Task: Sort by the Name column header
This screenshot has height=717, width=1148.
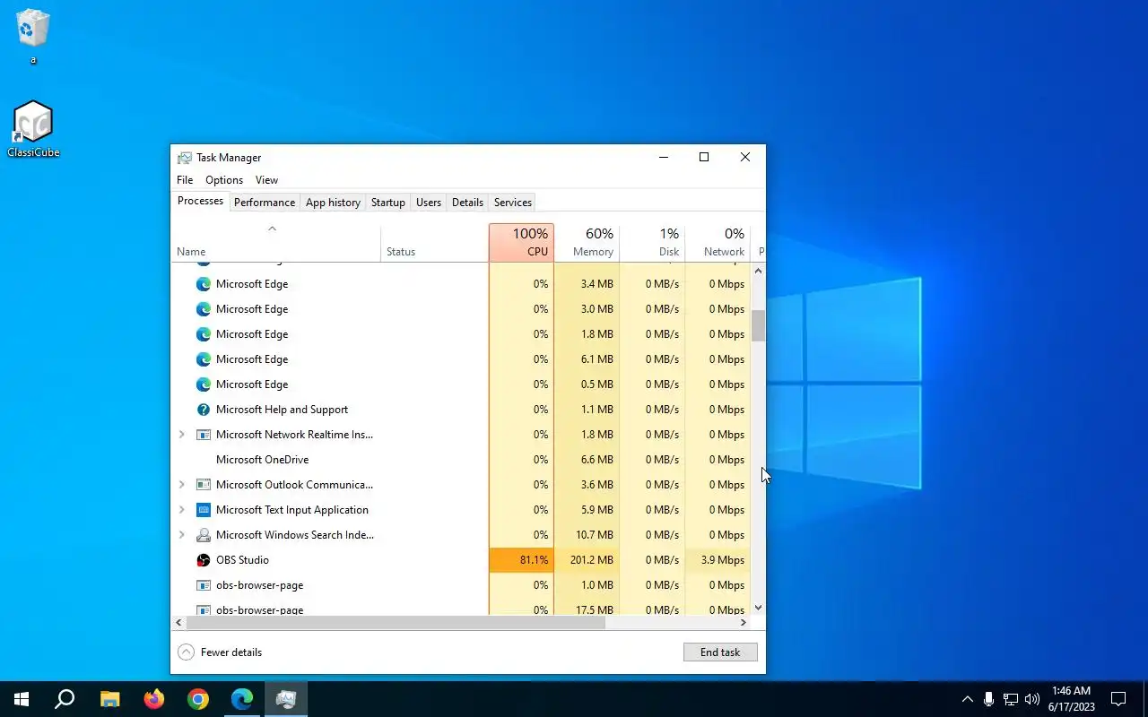Action: [x=275, y=243]
